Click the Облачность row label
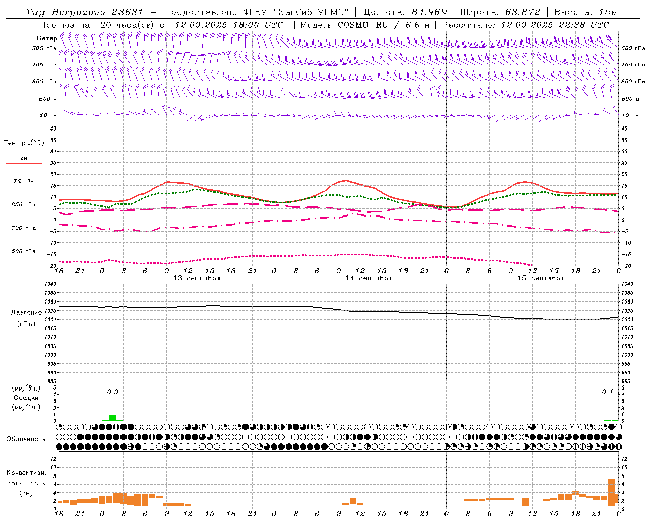This screenshot has width=648, height=518. click(26, 439)
